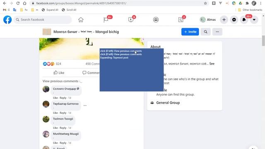
Task: Open the extensions puzzle icon
Action: pos(247,3)
